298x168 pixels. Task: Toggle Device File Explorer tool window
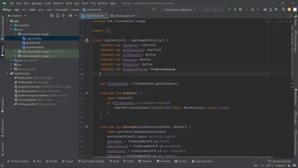(x=296, y=142)
